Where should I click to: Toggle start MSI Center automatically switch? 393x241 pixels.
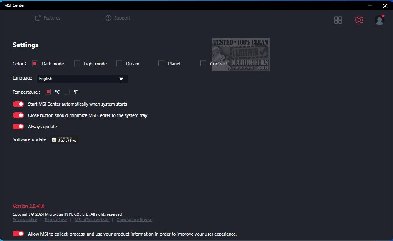click(x=18, y=104)
